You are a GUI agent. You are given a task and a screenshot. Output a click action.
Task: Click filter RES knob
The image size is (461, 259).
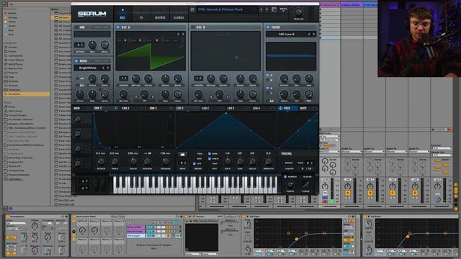click(296, 78)
